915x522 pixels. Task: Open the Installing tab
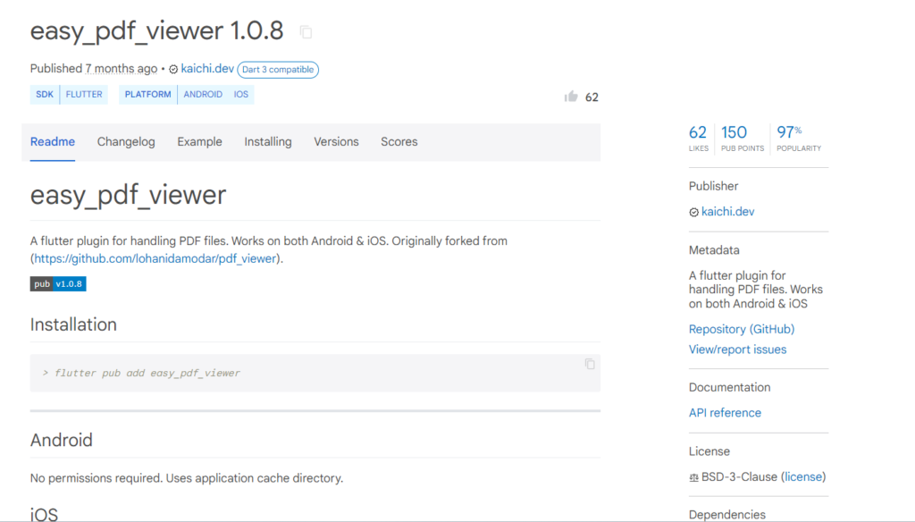point(267,141)
